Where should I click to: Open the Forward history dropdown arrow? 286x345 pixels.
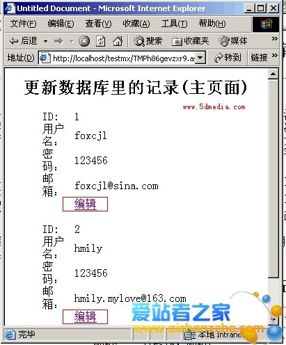[x=71, y=42]
